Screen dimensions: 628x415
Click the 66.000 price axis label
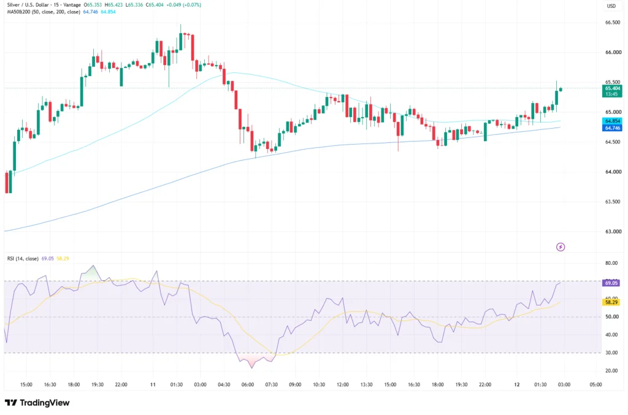[x=613, y=53]
